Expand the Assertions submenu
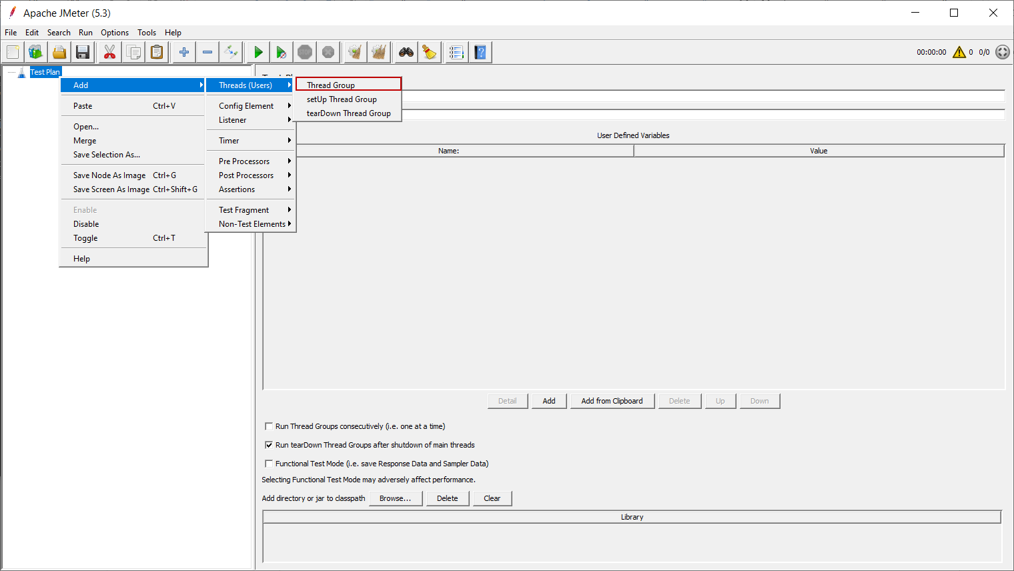This screenshot has width=1014, height=571. pos(251,189)
